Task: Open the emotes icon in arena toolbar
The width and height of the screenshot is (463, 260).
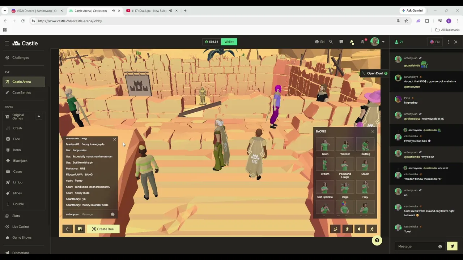Action: point(347,229)
